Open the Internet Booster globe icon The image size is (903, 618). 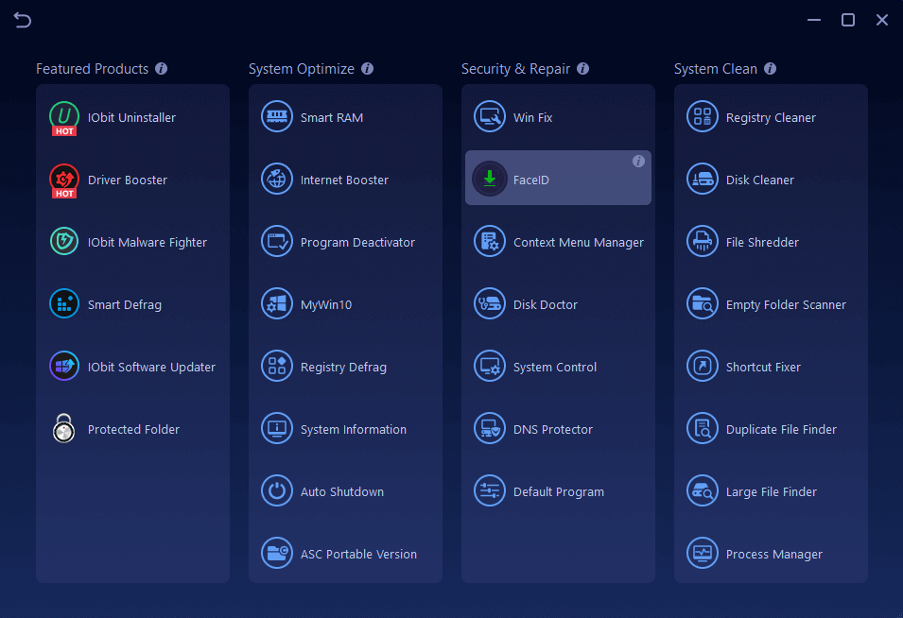click(277, 180)
